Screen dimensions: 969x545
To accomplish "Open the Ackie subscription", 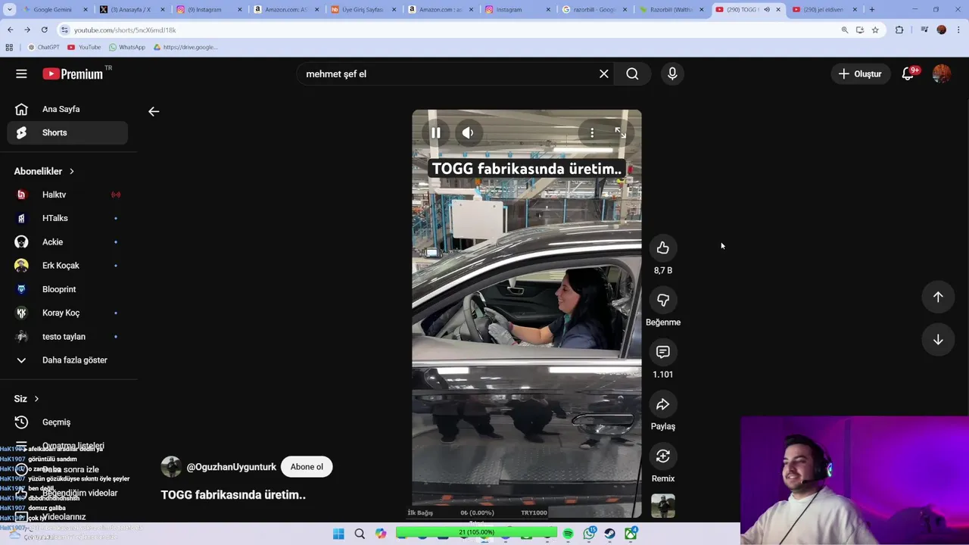I will click(67, 242).
